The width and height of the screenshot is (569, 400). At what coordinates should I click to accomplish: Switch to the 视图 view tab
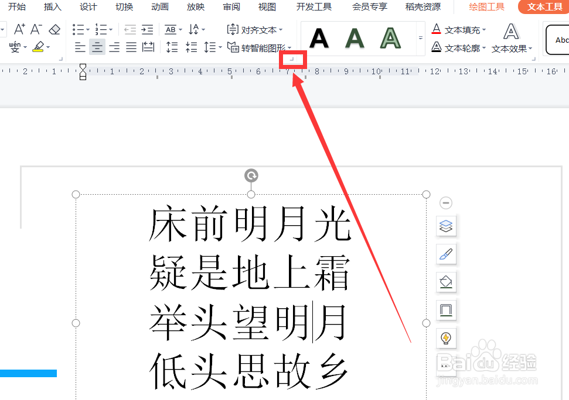tap(267, 6)
